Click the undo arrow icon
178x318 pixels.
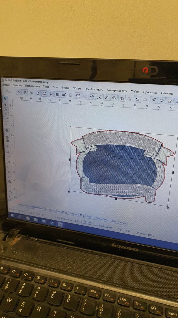(x=138, y=99)
